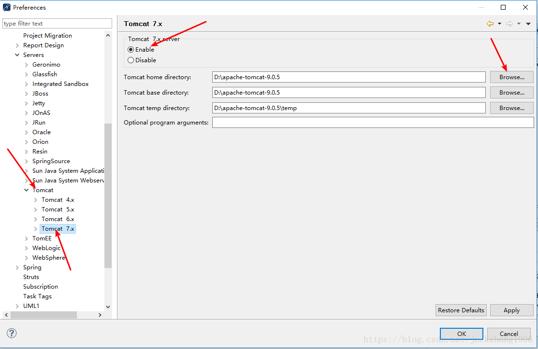The image size is (538, 349).
Task: Expand the Report Design node
Action: 17,45
